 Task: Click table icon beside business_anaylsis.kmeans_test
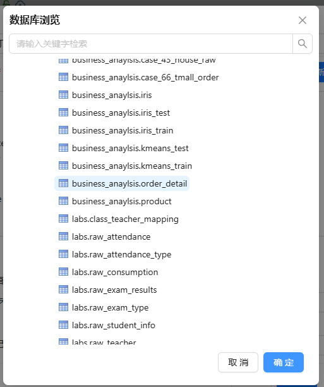63,148
